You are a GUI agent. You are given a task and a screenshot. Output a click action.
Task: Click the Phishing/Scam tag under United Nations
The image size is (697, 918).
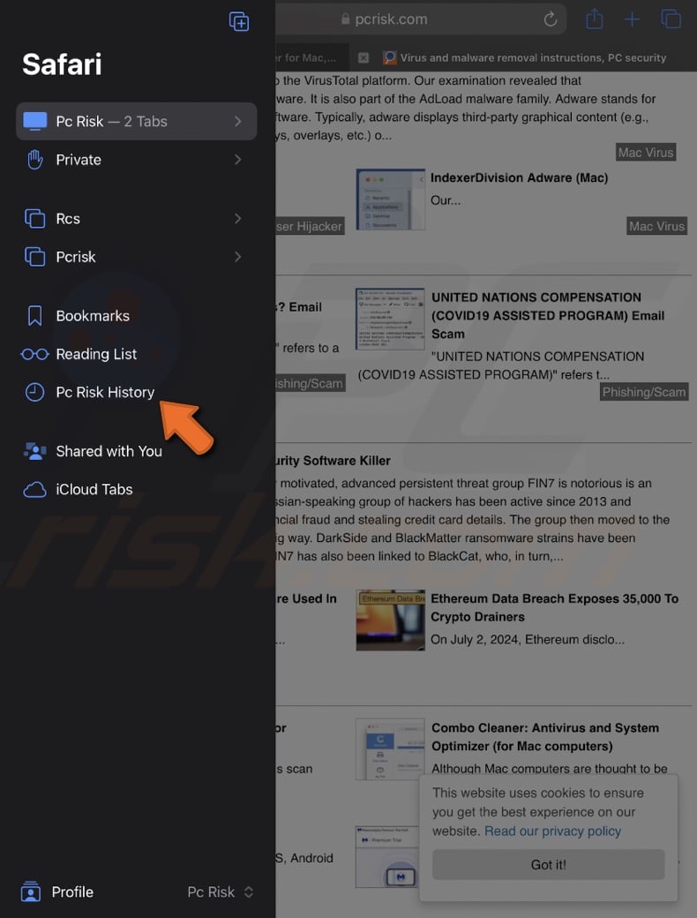tap(644, 392)
